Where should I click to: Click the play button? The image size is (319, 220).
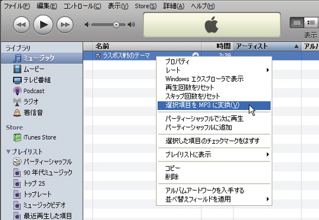click(43, 25)
